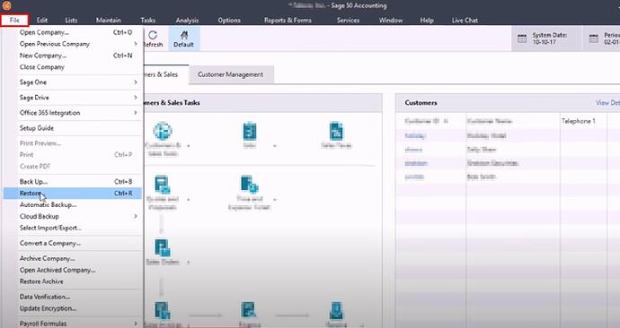This screenshot has height=328, width=620.
Task: Click the Sage logo in title bar
Action: pos(6,5)
